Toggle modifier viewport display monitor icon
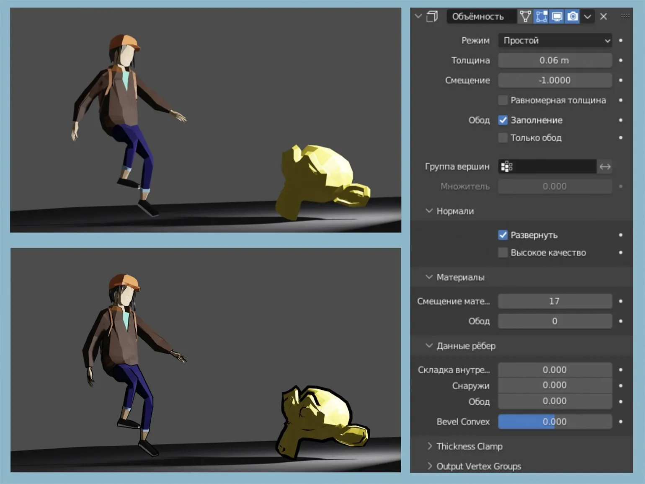645x484 pixels. pos(557,16)
